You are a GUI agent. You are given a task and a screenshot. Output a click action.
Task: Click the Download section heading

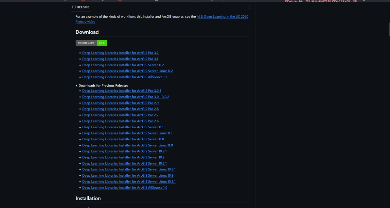[x=87, y=32]
